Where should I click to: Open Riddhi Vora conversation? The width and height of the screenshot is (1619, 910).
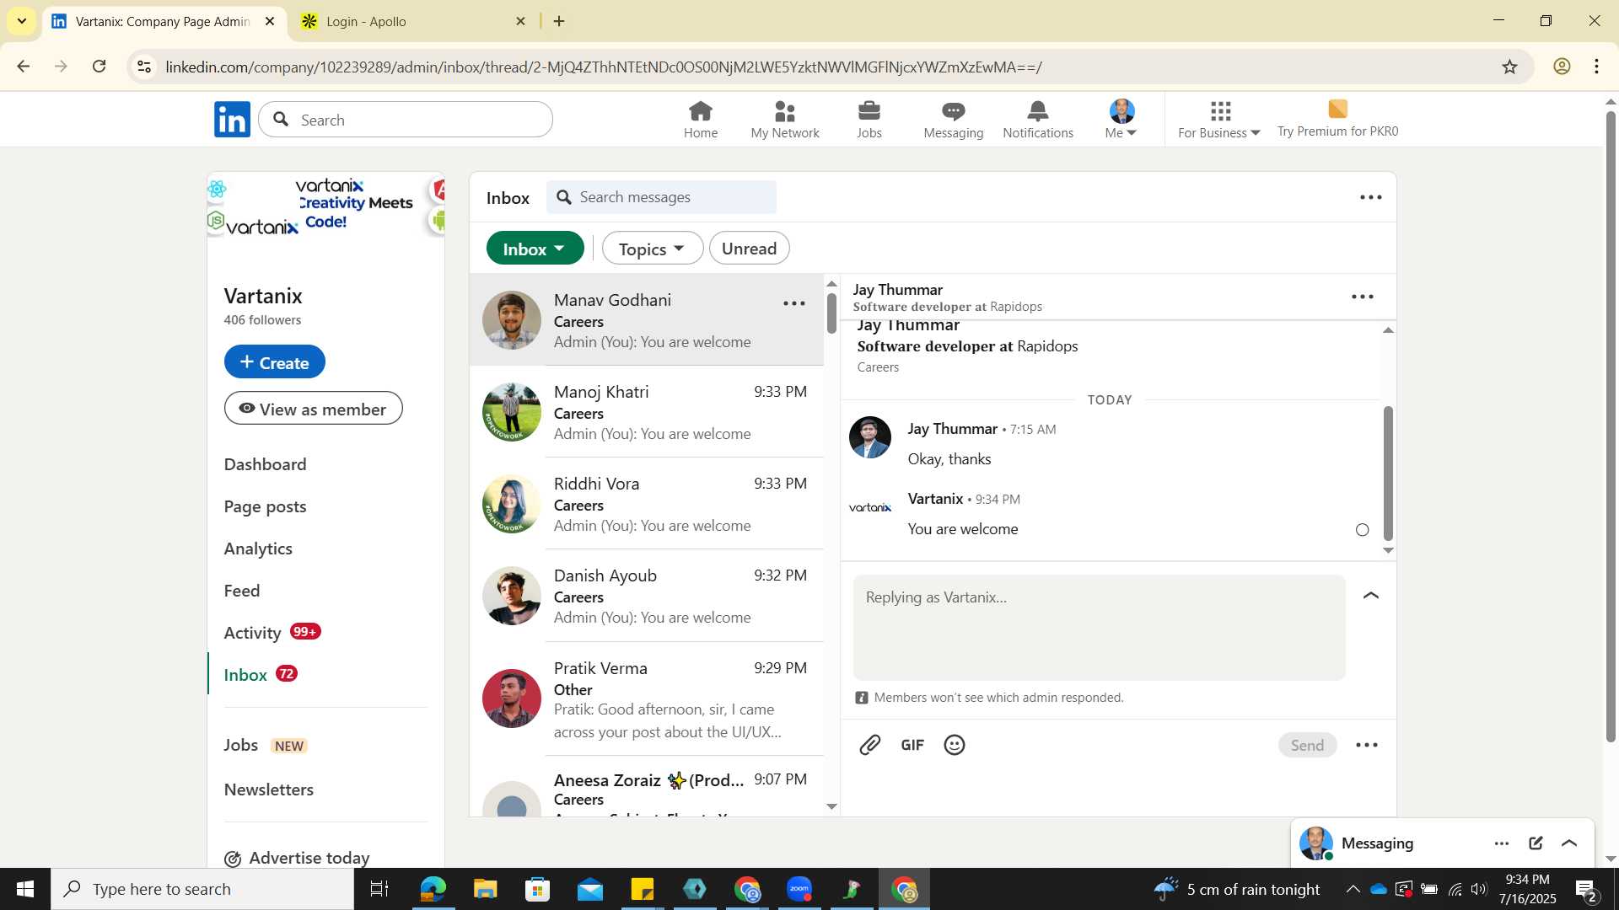tap(647, 504)
